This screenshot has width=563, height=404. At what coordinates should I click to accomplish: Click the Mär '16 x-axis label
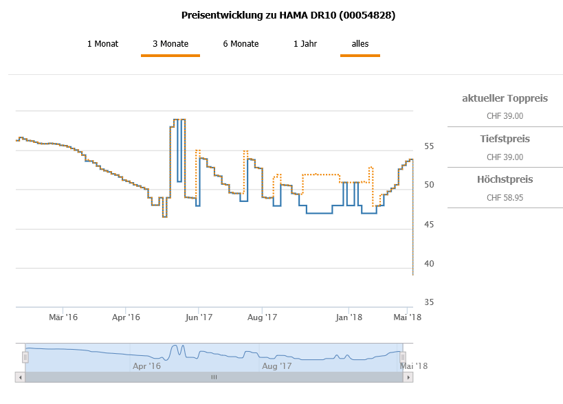pyautogui.click(x=63, y=317)
